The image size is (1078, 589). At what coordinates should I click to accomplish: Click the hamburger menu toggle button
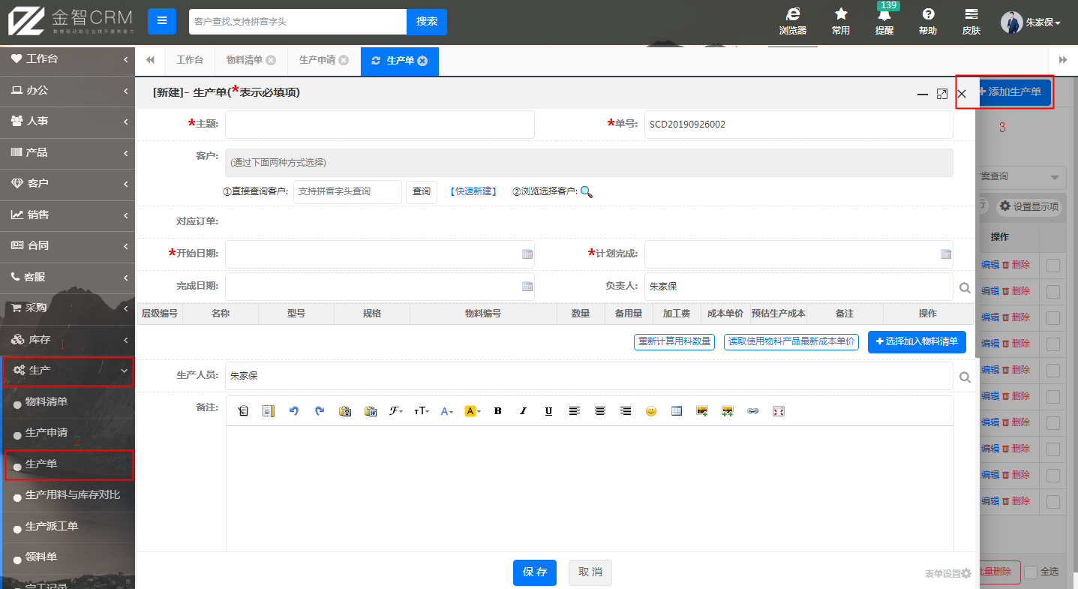click(x=162, y=21)
